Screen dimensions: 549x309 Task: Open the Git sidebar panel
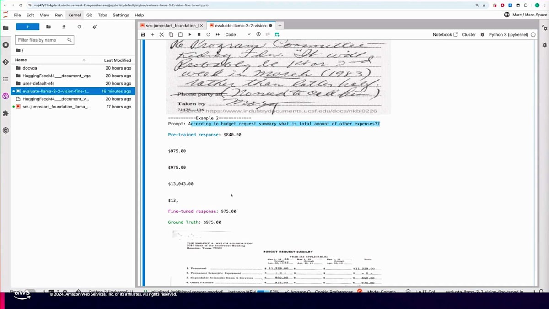pyautogui.click(x=5, y=62)
